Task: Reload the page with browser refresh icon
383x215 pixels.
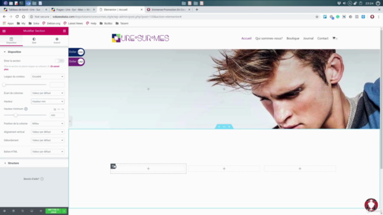Action: pos(17,17)
